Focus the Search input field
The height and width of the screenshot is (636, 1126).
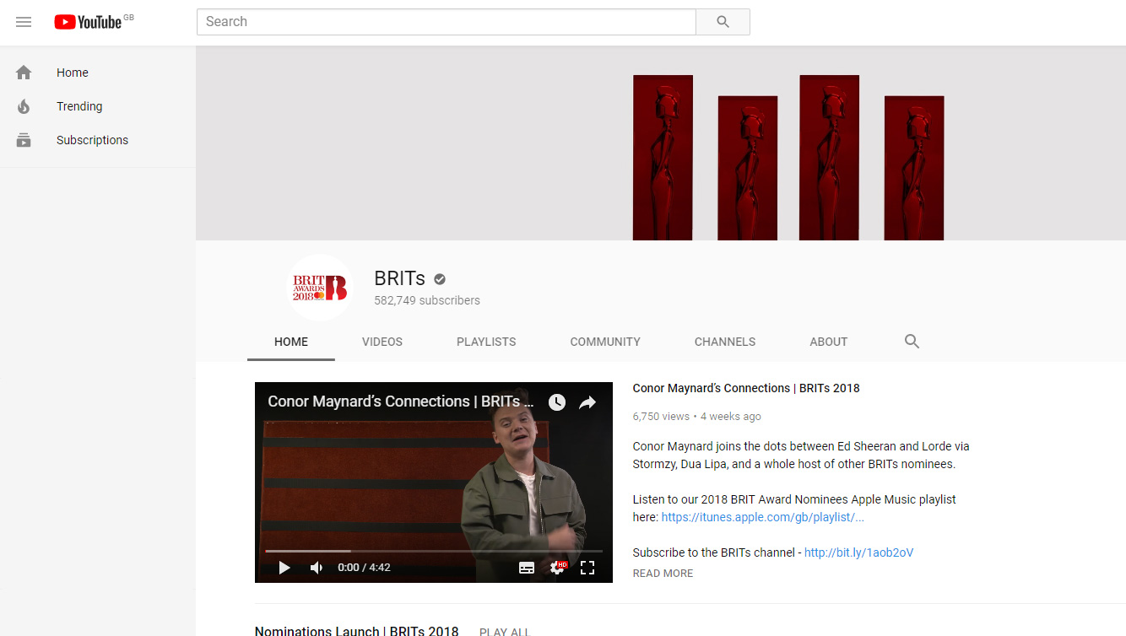pyautogui.click(x=447, y=22)
